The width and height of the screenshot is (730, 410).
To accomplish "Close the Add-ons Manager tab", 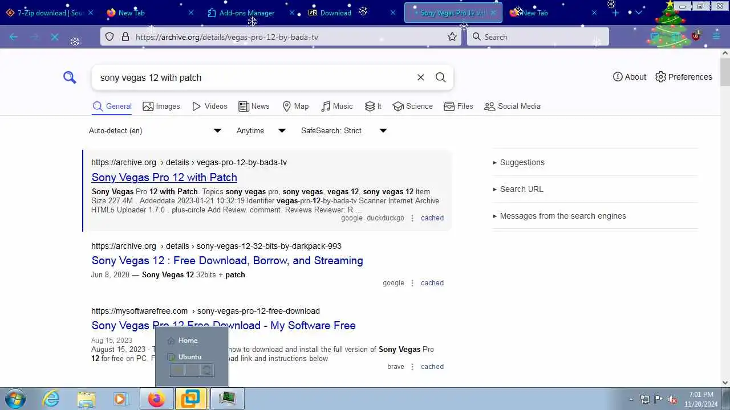I will point(292,13).
